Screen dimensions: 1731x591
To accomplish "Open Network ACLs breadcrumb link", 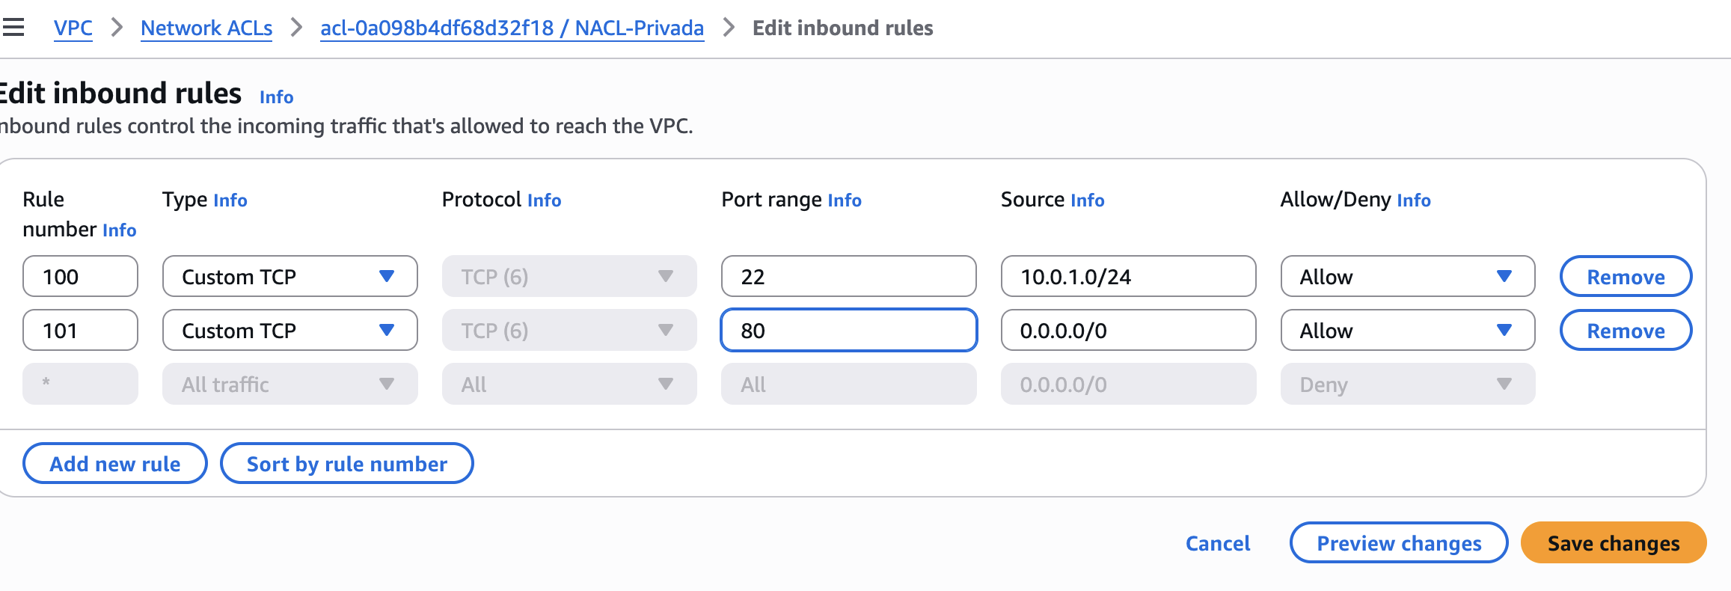I will (206, 28).
